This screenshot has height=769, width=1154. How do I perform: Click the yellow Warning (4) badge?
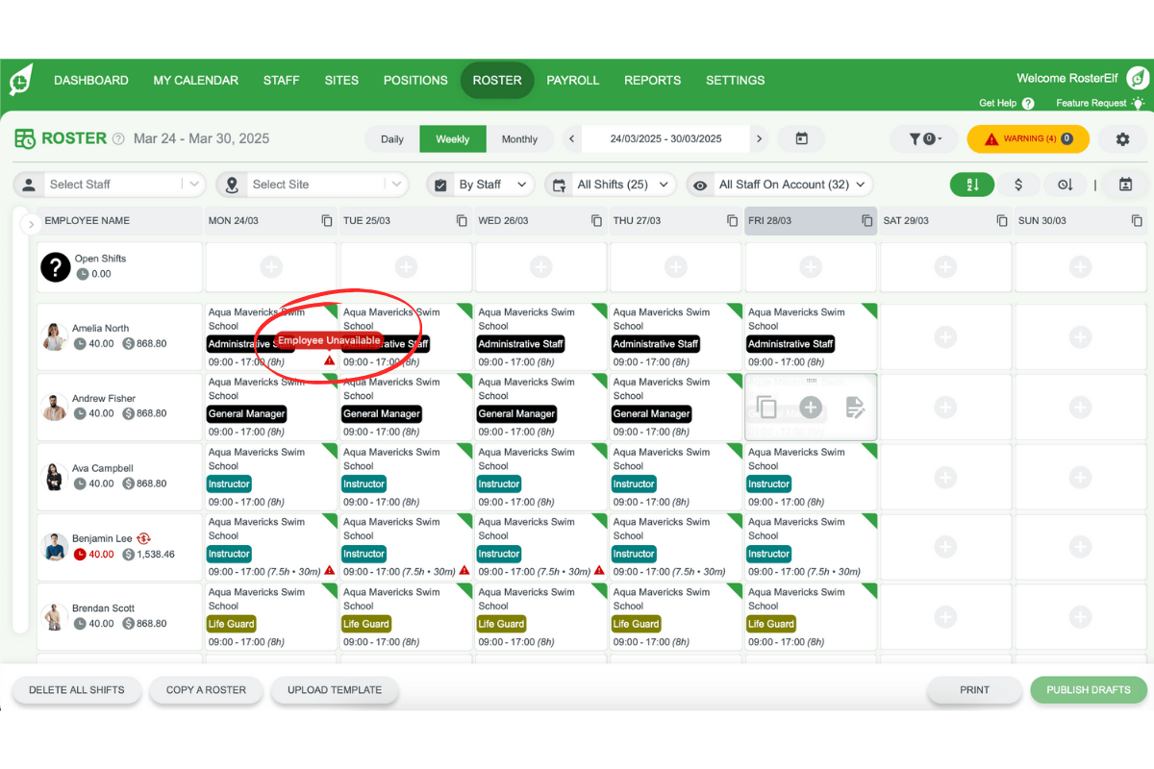tap(1028, 139)
